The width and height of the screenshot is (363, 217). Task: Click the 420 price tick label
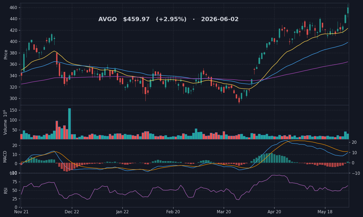[13, 30]
